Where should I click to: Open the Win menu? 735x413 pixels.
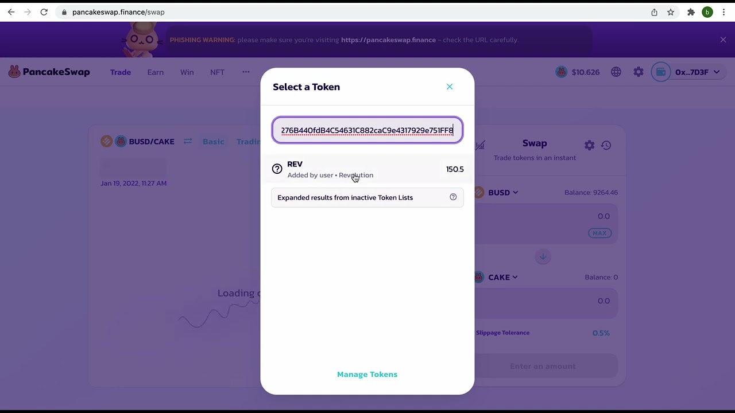coord(187,72)
